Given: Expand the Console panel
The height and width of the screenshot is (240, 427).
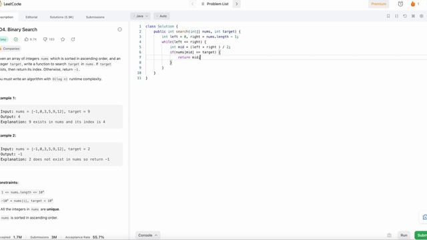Looking at the screenshot, I should pyautogui.click(x=148, y=235).
